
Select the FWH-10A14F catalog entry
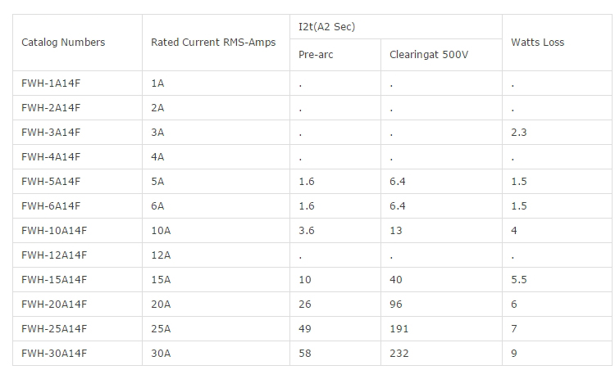pos(53,230)
